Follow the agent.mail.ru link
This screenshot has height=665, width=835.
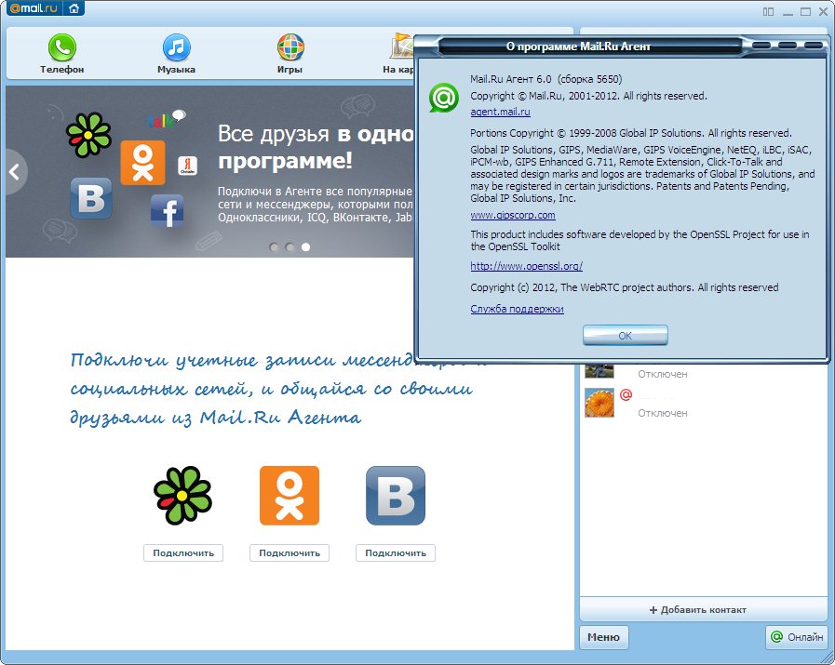pyautogui.click(x=500, y=112)
